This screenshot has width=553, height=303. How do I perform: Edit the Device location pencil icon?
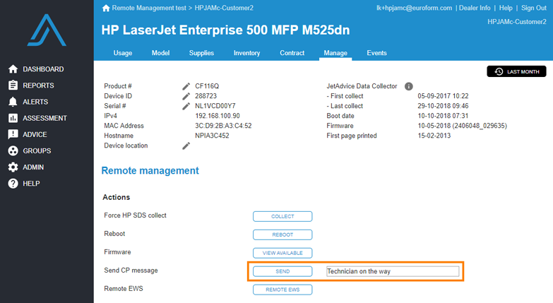coord(186,145)
